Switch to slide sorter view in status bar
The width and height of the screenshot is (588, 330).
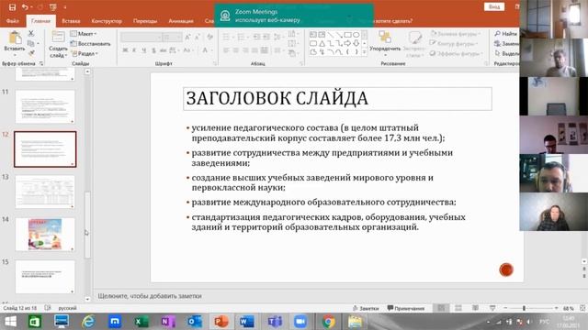458,308
